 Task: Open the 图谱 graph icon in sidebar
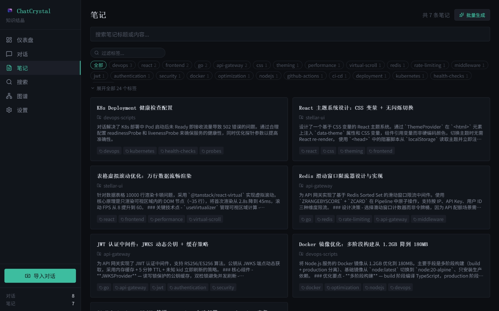(x=9, y=96)
